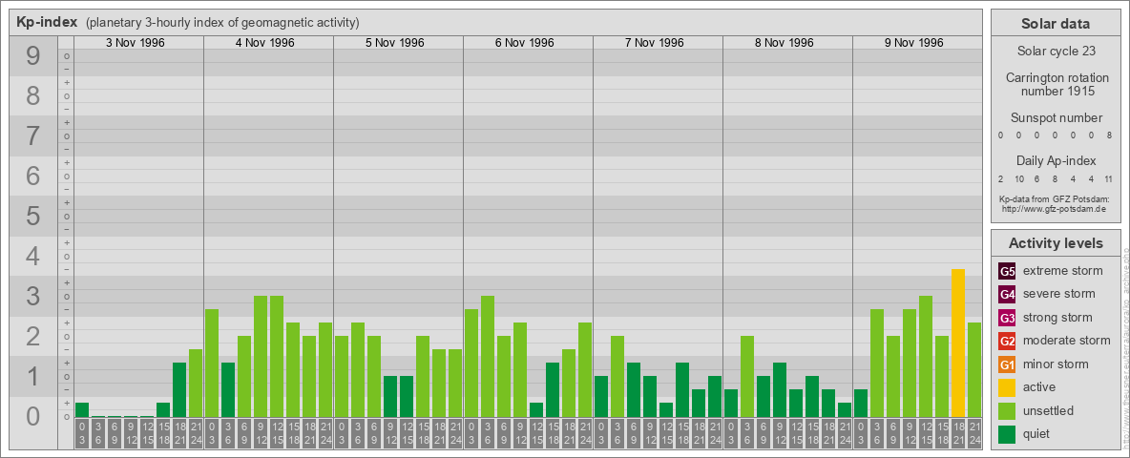Select the G2 moderate storm badge

1007,341
